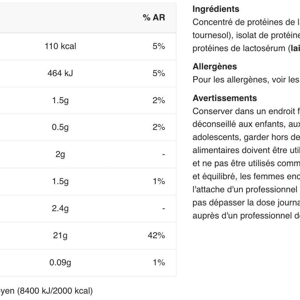
Task: Click the Avertissements heading
Action: pos(225,98)
